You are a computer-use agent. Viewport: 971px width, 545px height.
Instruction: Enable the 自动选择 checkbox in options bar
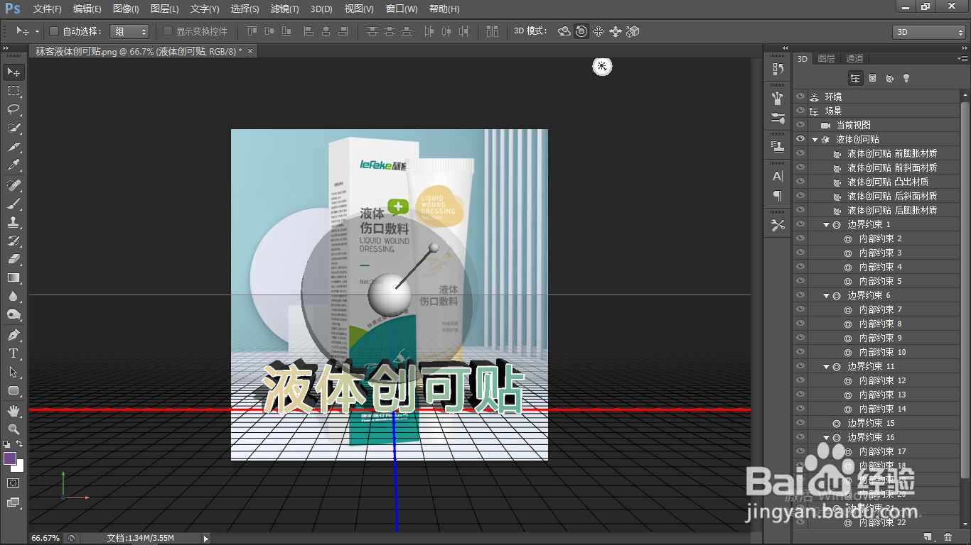point(54,31)
